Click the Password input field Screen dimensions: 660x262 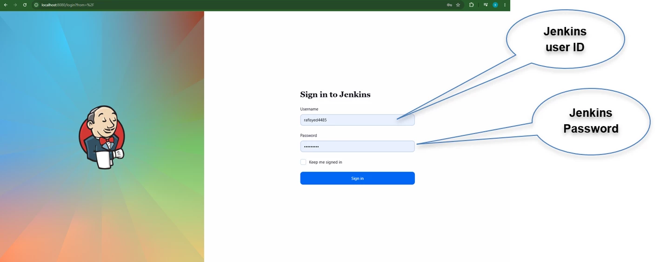[x=357, y=147]
